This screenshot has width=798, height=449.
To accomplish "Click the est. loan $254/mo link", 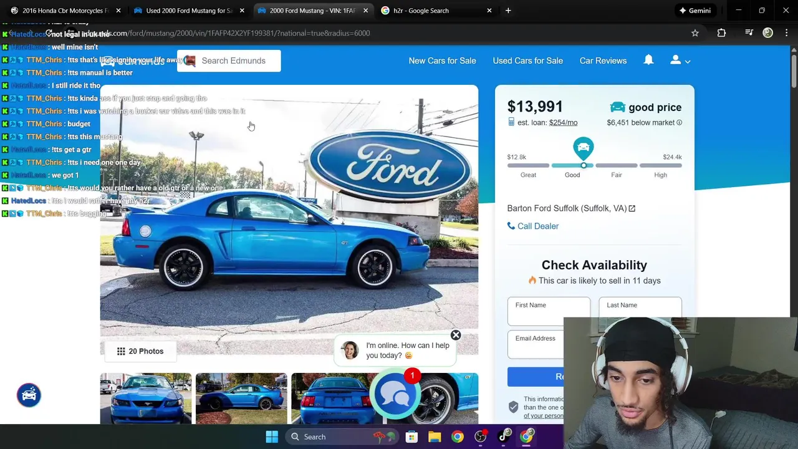I will tap(563, 123).
